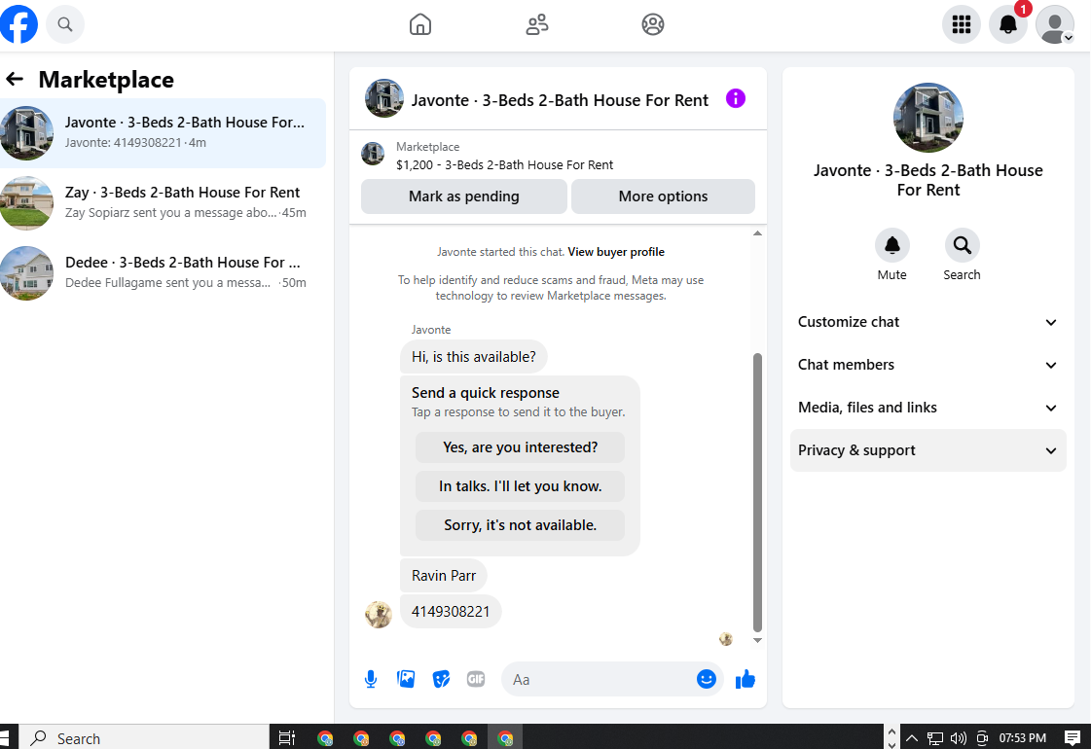1091x749 pixels.
Task: Switch to the first Chrome taskbar icon
Action: click(325, 738)
